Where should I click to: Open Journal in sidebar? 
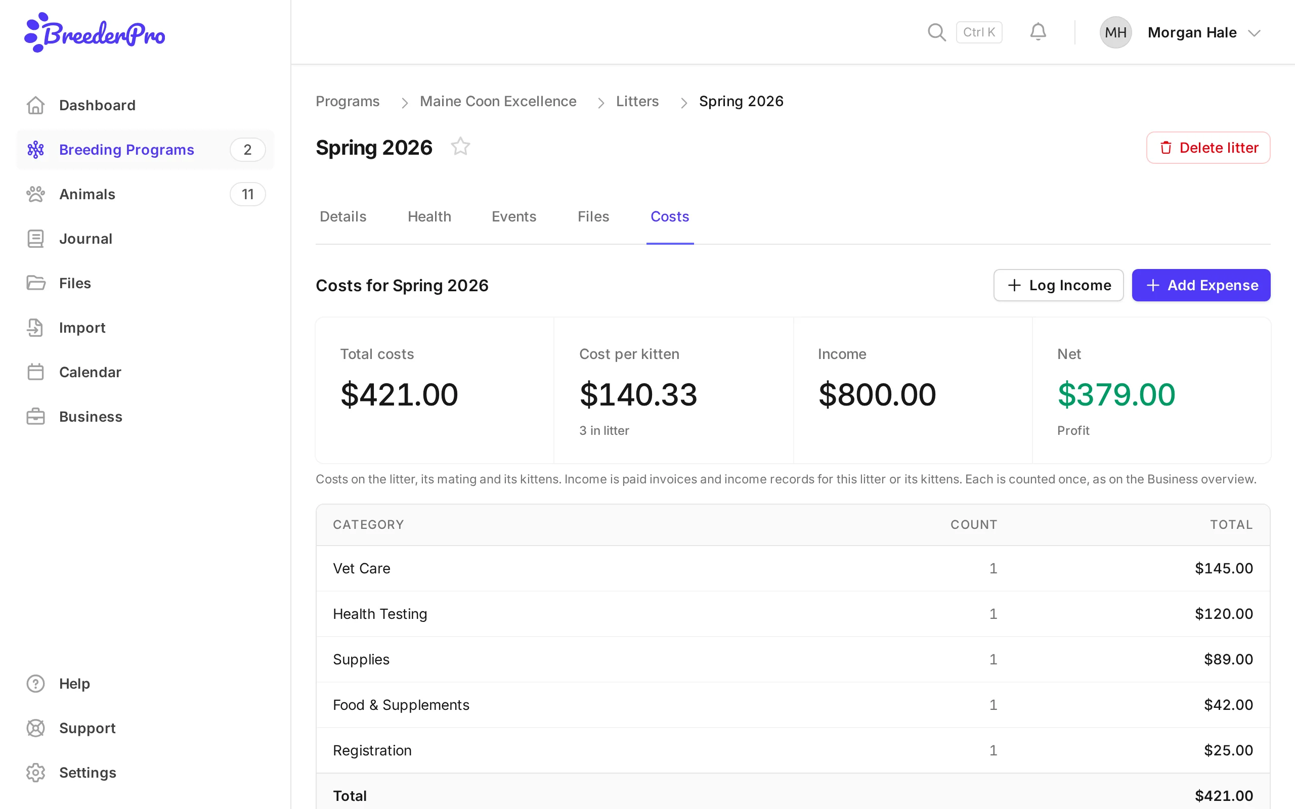point(145,239)
